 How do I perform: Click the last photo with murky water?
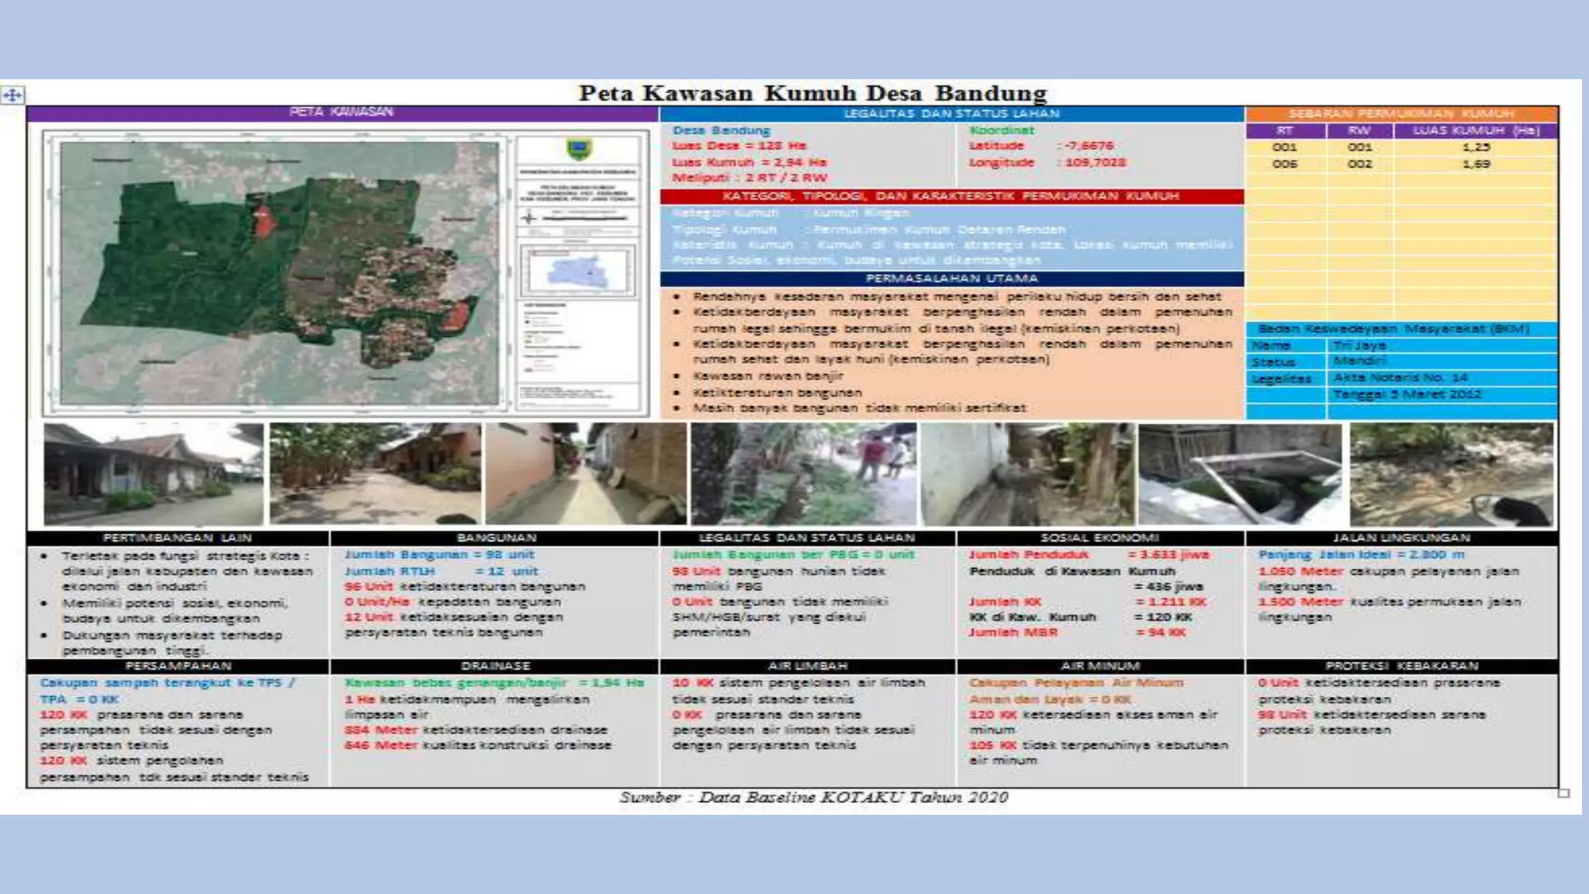pos(1452,474)
